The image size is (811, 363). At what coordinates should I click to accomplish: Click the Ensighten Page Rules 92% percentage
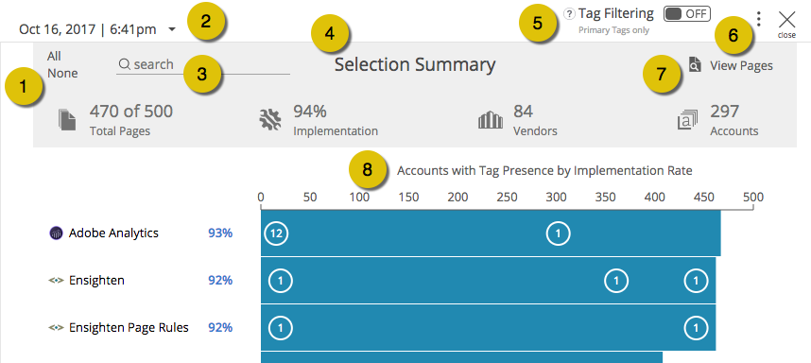pos(220,327)
